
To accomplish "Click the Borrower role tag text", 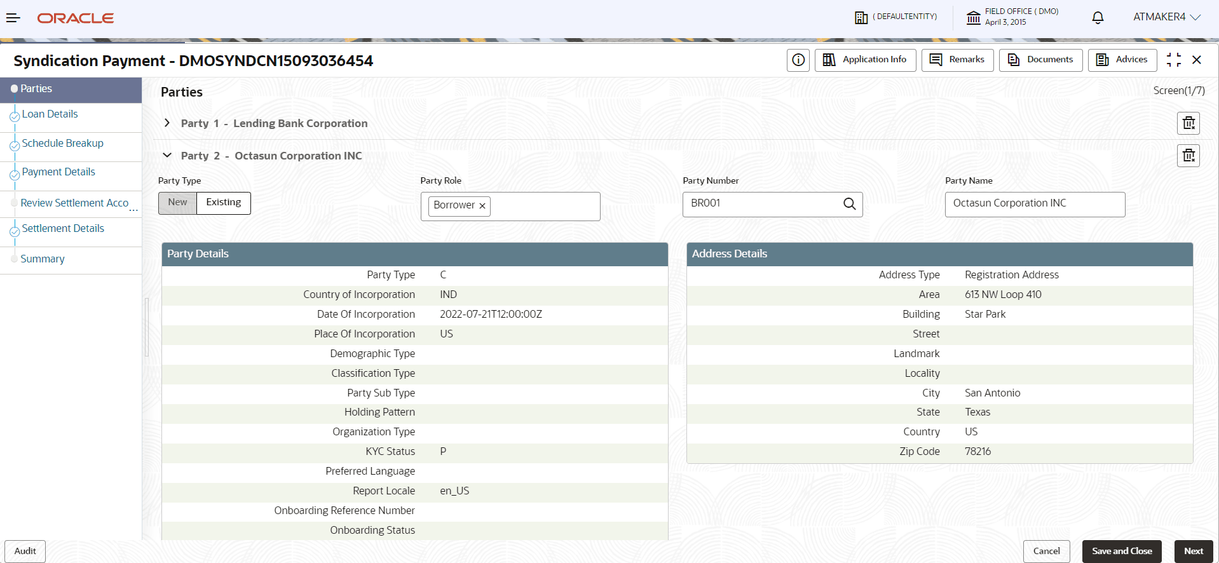I will click(x=454, y=205).
